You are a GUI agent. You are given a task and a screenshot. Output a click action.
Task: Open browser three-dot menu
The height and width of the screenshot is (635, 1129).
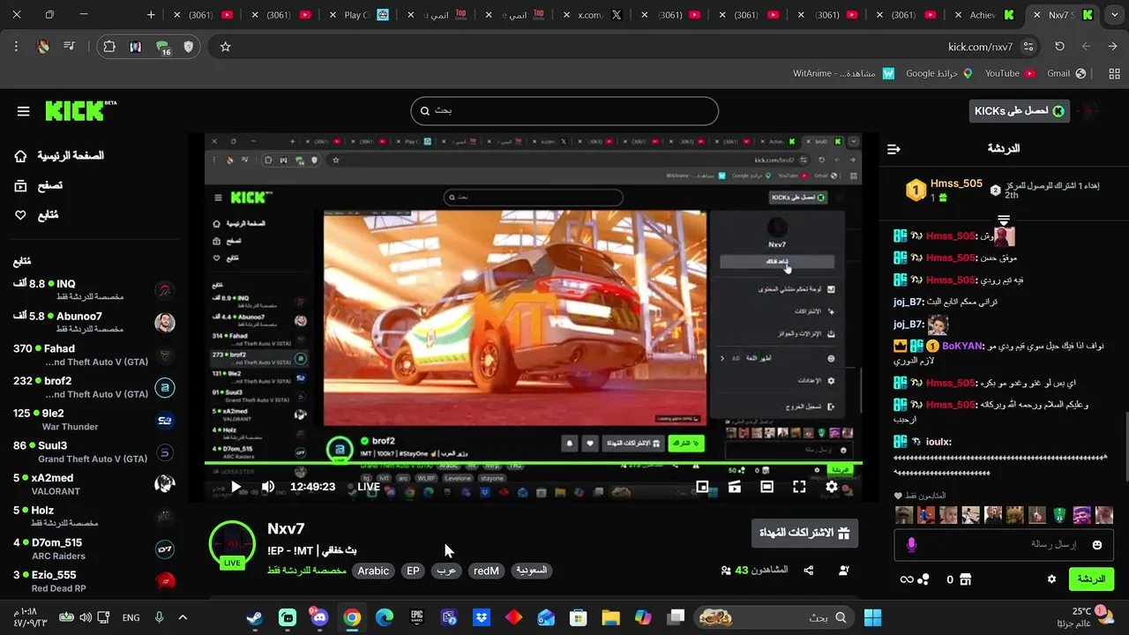tap(16, 47)
